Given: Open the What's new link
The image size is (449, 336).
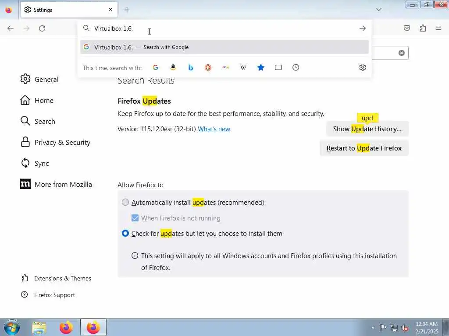Looking at the screenshot, I should (214, 129).
